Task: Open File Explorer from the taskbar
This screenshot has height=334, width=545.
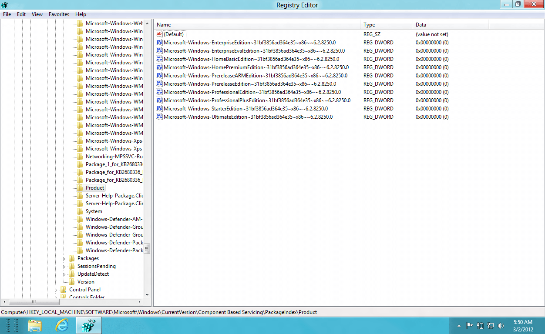Action: click(35, 325)
